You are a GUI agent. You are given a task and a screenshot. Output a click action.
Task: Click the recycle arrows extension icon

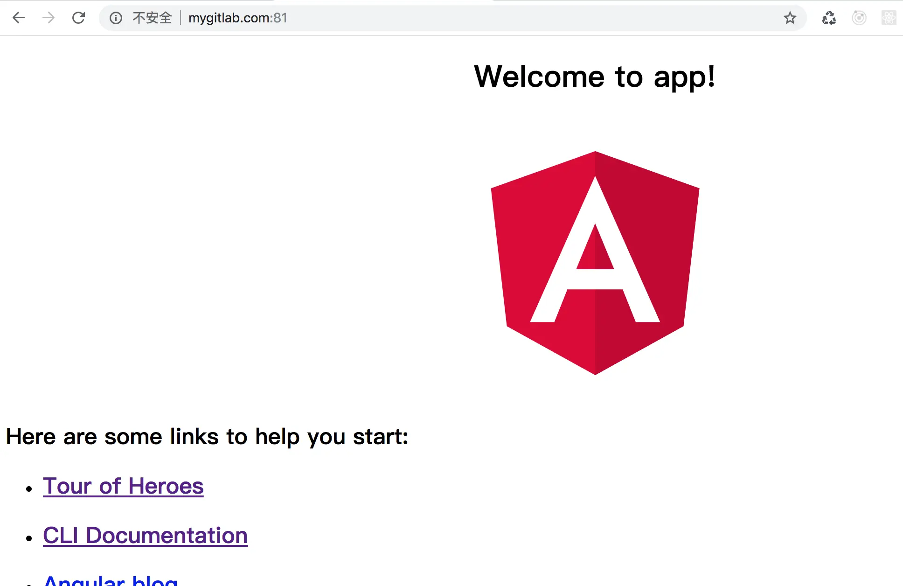829,18
